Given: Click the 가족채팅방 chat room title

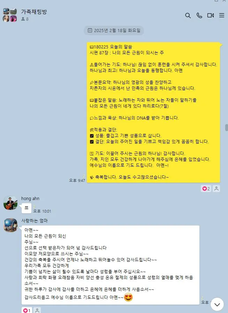Looking at the screenshot, I should click(34, 12).
